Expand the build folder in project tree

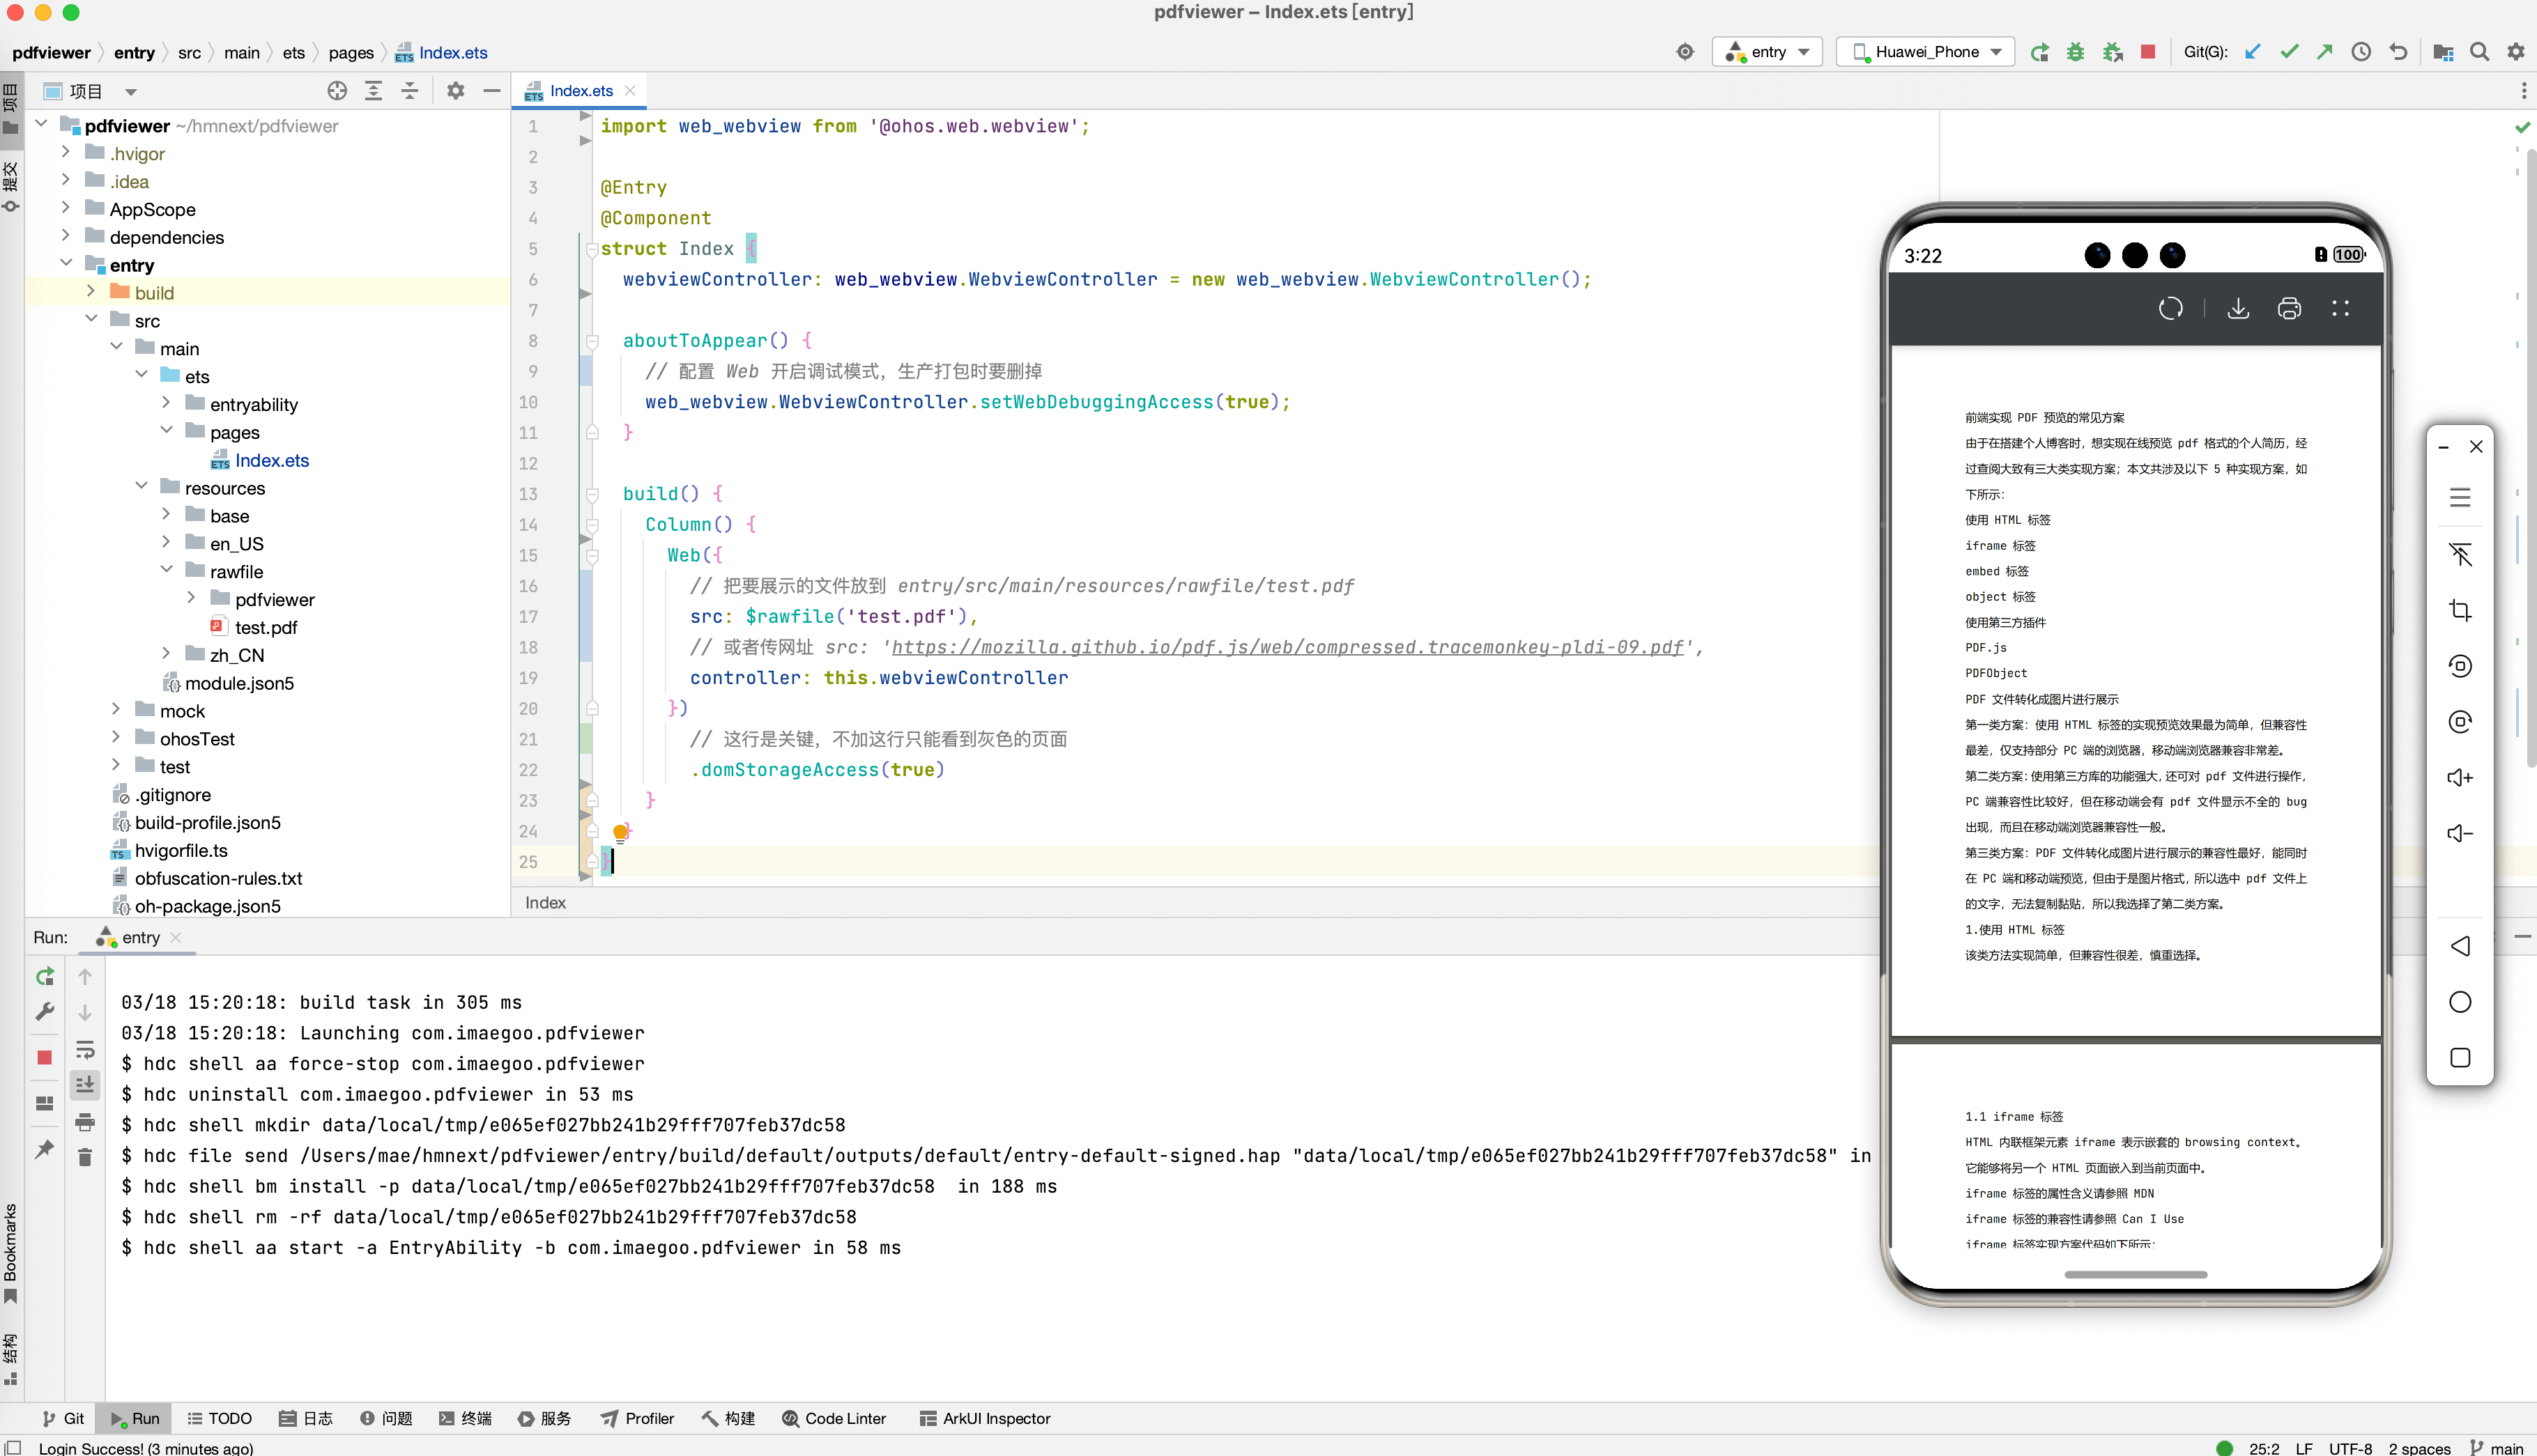pyautogui.click(x=91, y=292)
